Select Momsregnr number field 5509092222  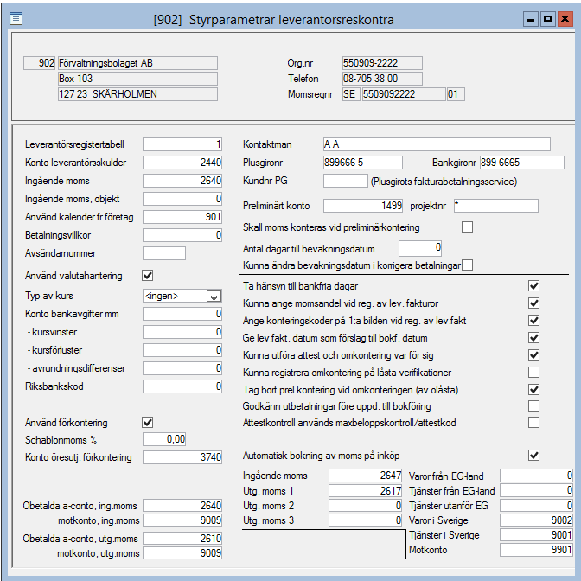(404, 94)
